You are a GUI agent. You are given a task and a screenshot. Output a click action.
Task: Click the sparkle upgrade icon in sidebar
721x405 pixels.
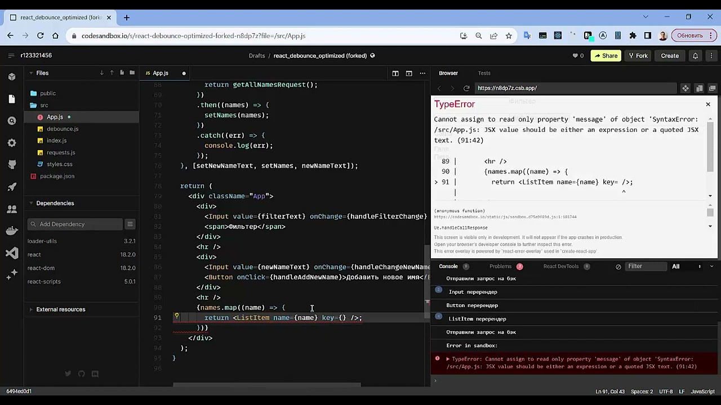pos(12,275)
